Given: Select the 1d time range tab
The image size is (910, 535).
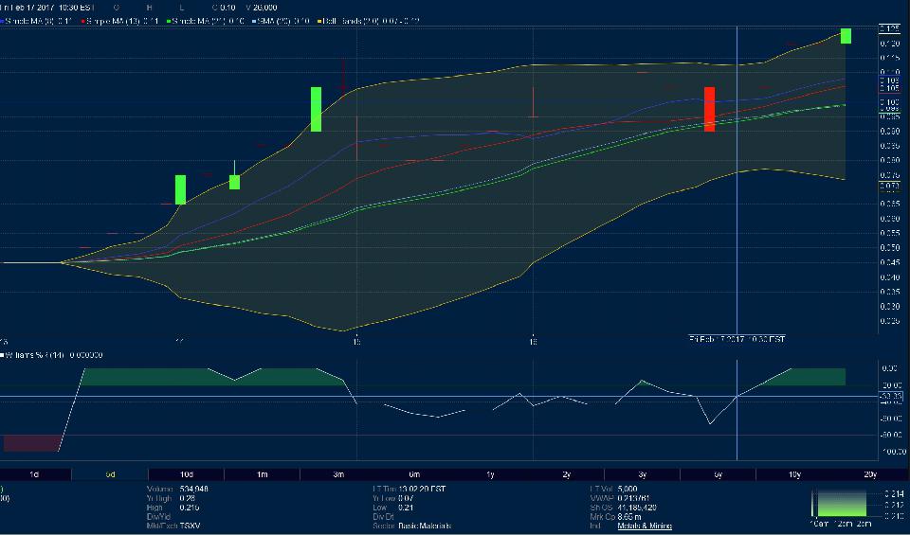Looking at the screenshot, I should pyautogui.click(x=35, y=473).
